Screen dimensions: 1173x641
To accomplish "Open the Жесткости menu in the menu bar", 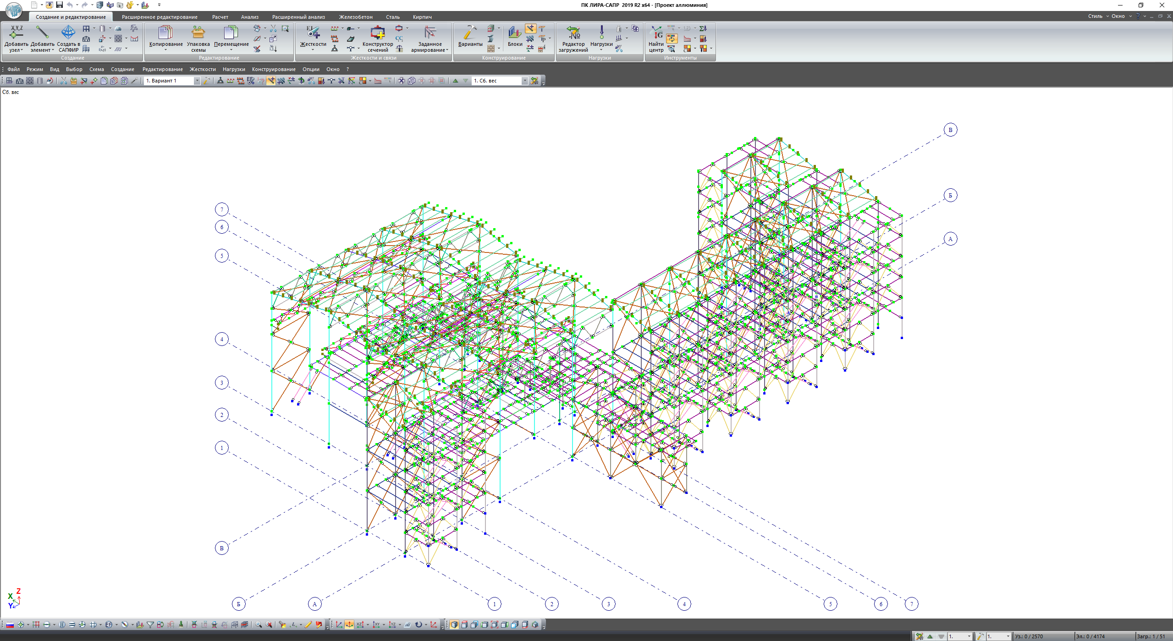I will point(203,70).
